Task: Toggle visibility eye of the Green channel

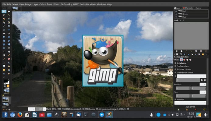Action: click(176, 14)
